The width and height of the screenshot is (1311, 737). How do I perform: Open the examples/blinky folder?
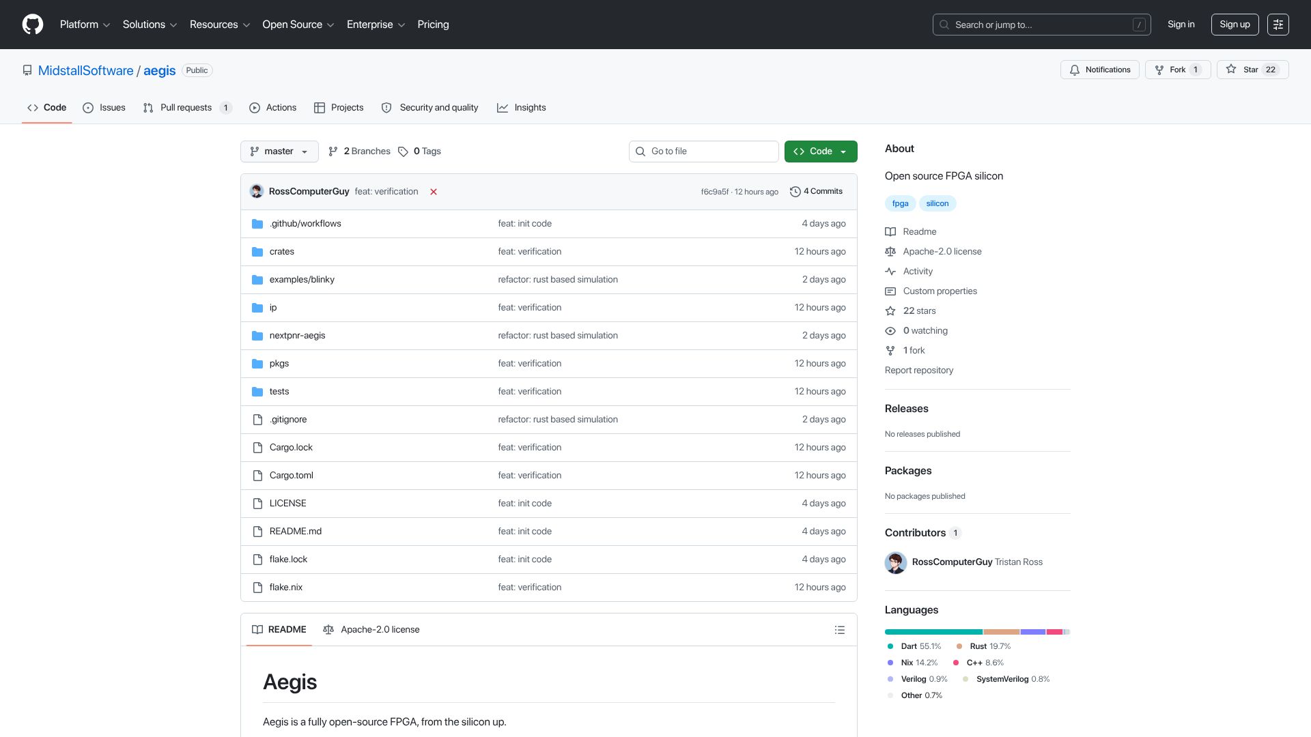pyautogui.click(x=302, y=280)
